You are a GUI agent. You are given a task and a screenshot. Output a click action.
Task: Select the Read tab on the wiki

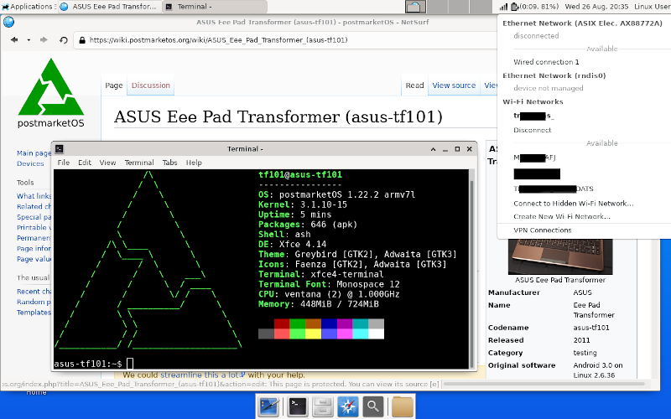[x=414, y=85]
